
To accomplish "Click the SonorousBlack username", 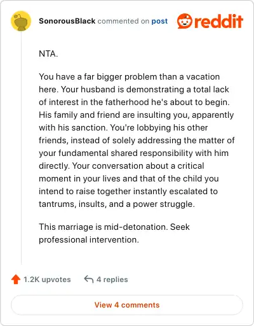I will [67, 21].
